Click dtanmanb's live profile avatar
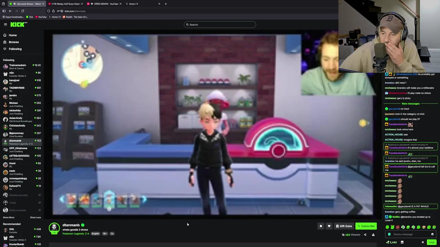The height and width of the screenshot is (247, 440). tap(54, 228)
